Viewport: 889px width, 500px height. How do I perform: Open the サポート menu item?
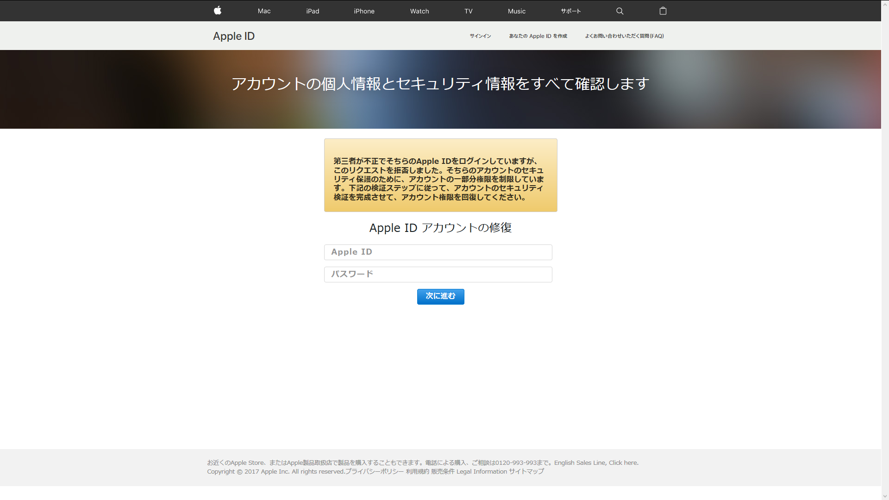pyautogui.click(x=570, y=11)
